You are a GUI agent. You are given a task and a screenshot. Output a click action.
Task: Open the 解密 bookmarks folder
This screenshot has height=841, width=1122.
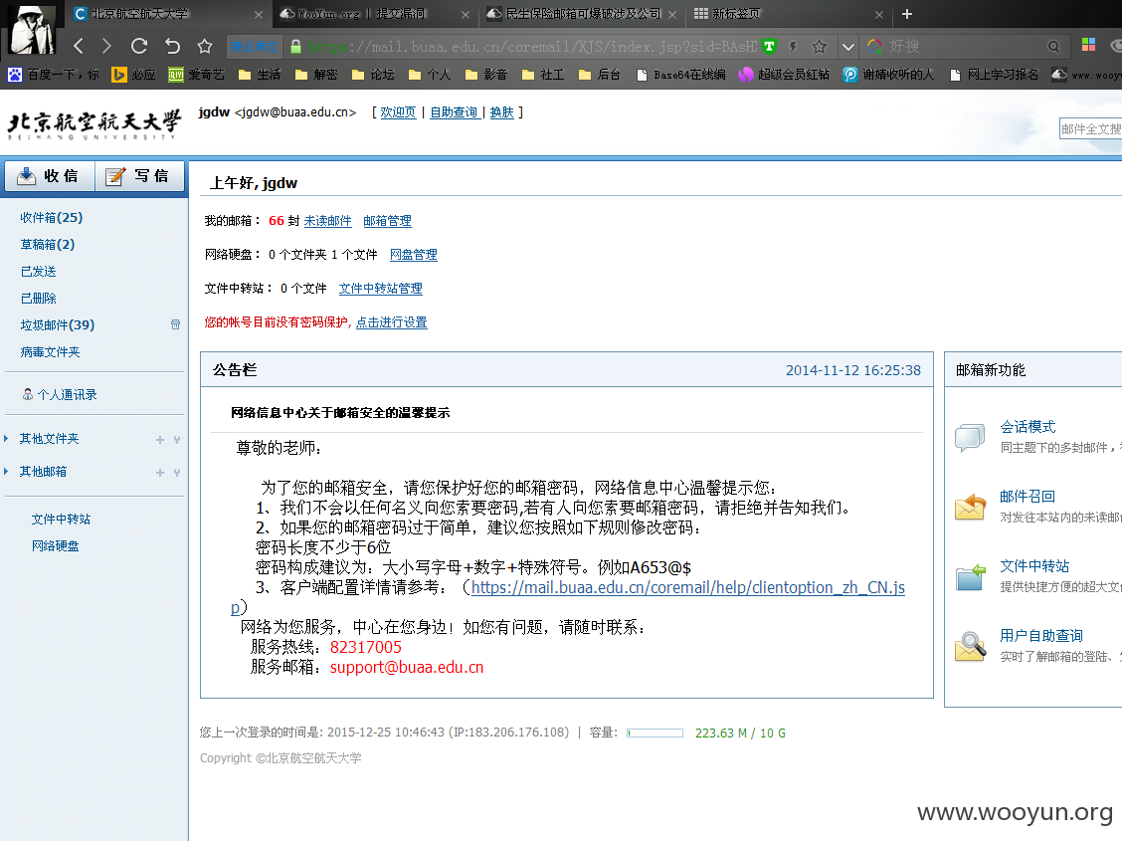(x=315, y=75)
